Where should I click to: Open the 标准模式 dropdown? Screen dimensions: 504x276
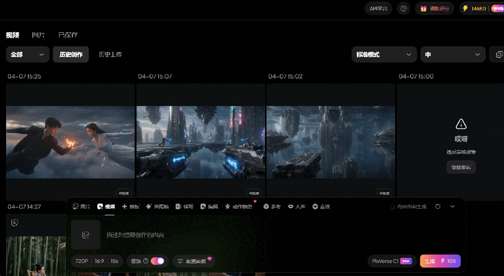(384, 55)
